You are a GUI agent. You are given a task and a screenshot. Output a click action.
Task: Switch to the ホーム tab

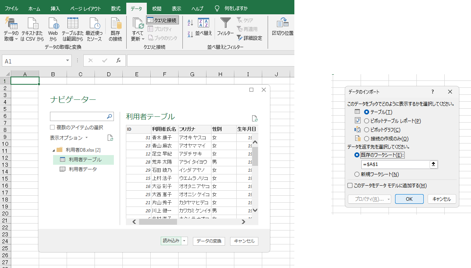[x=34, y=9]
